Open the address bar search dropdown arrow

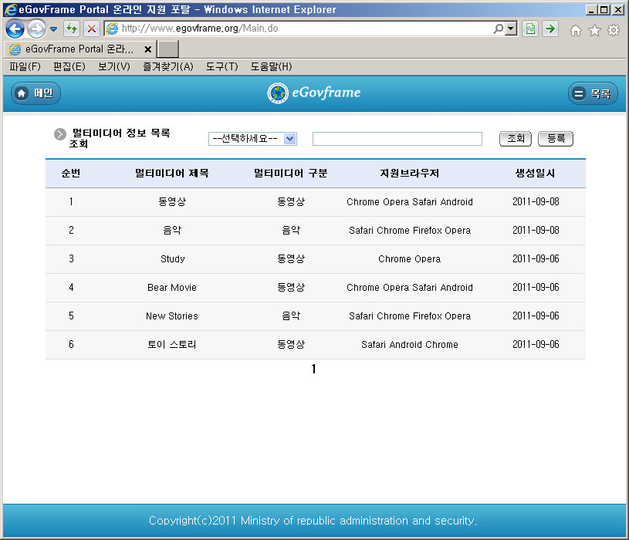point(511,29)
